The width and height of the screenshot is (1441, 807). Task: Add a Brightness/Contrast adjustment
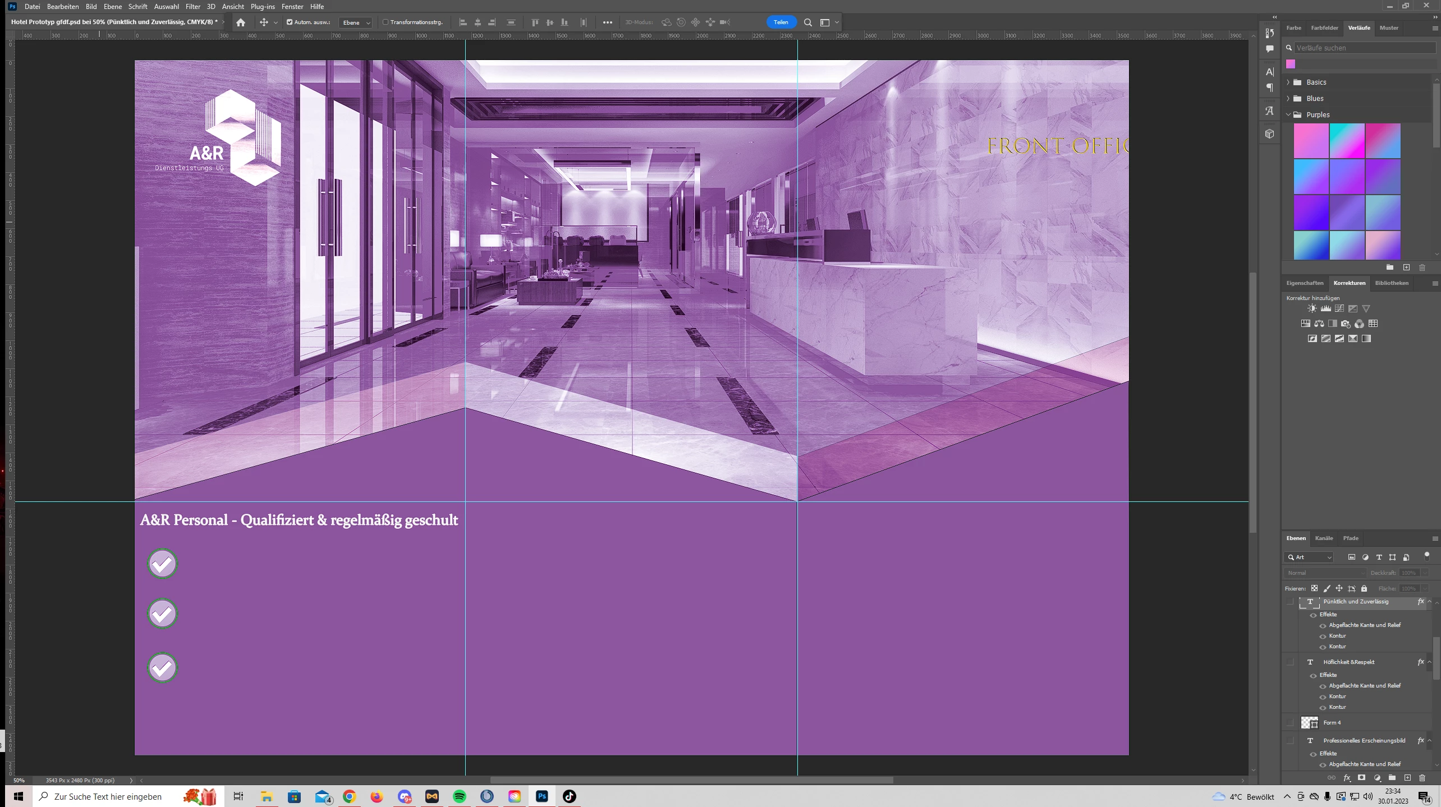click(1311, 308)
